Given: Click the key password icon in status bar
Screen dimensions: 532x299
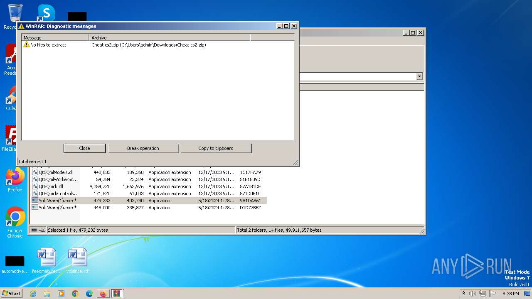Looking at the screenshot, I should tap(42, 230).
